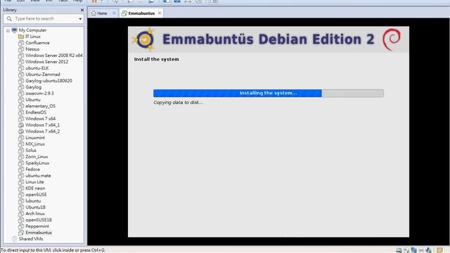The width and height of the screenshot is (450, 253).
Task: Close the Home tab
Action: pyautogui.click(x=114, y=13)
